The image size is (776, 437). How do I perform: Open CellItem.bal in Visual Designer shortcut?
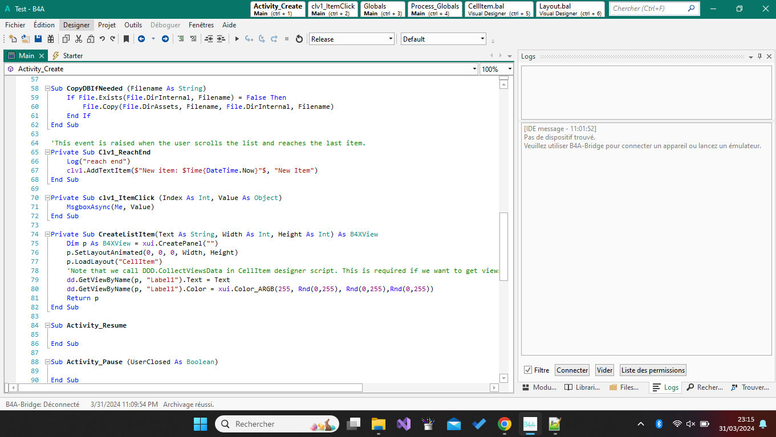[x=499, y=9]
